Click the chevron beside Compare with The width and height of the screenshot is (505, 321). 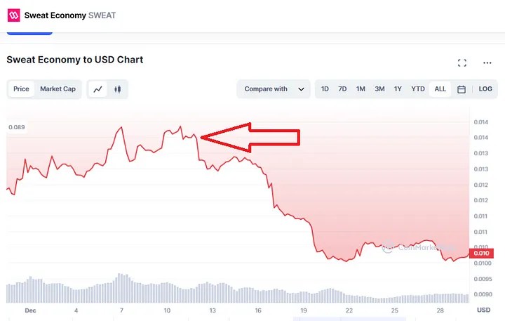301,89
